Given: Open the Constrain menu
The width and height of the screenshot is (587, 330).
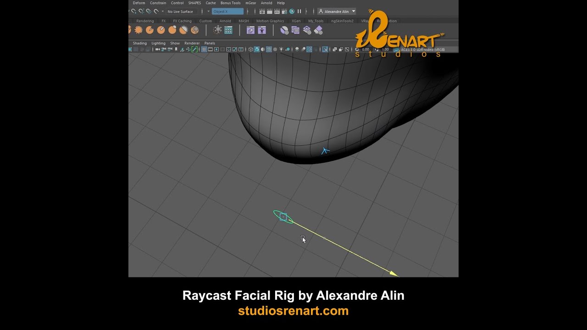Looking at the screenshot, I should (158, 3).
